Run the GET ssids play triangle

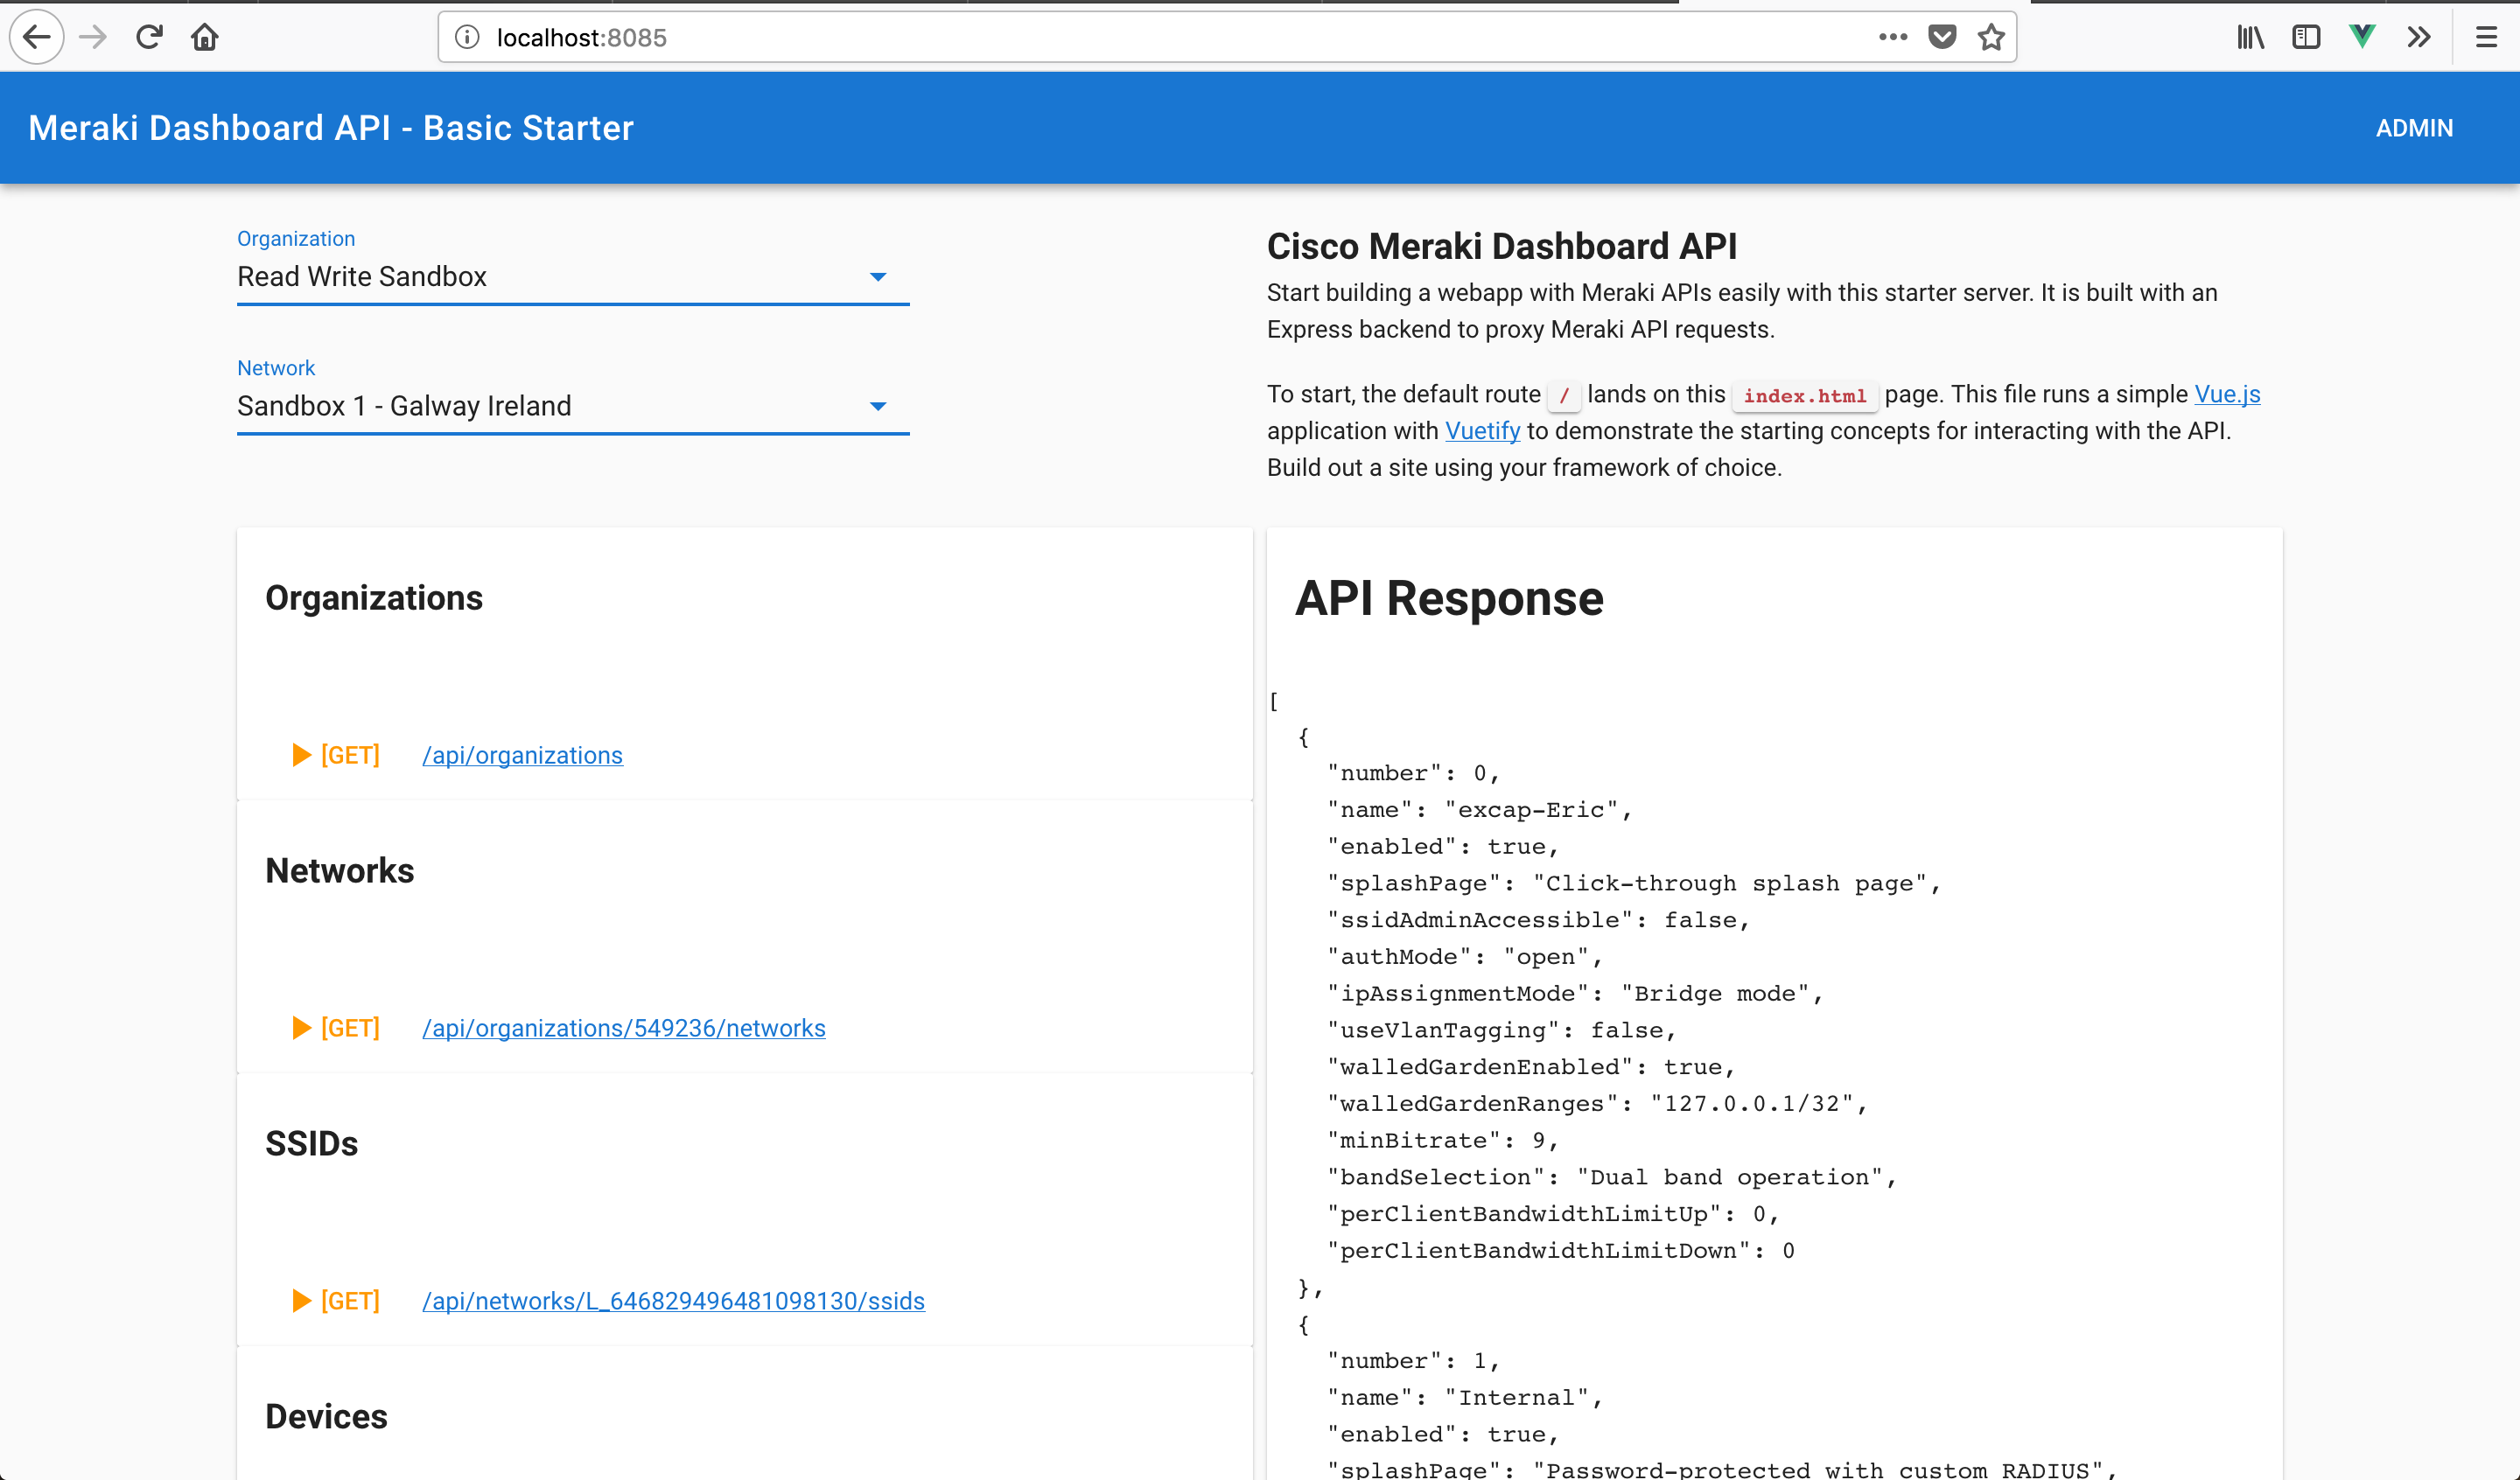click(301, 1301)
